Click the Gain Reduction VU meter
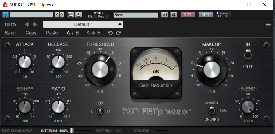Image resolution: width=275 pixels, height=134 pixels. click(x=156, y=73)
